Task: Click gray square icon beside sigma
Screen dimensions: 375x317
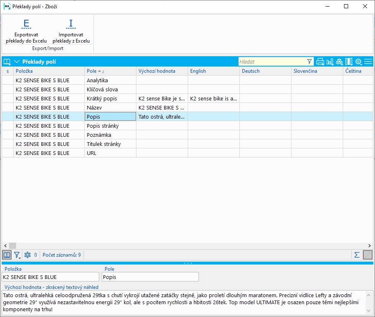Action: [368, 255]
